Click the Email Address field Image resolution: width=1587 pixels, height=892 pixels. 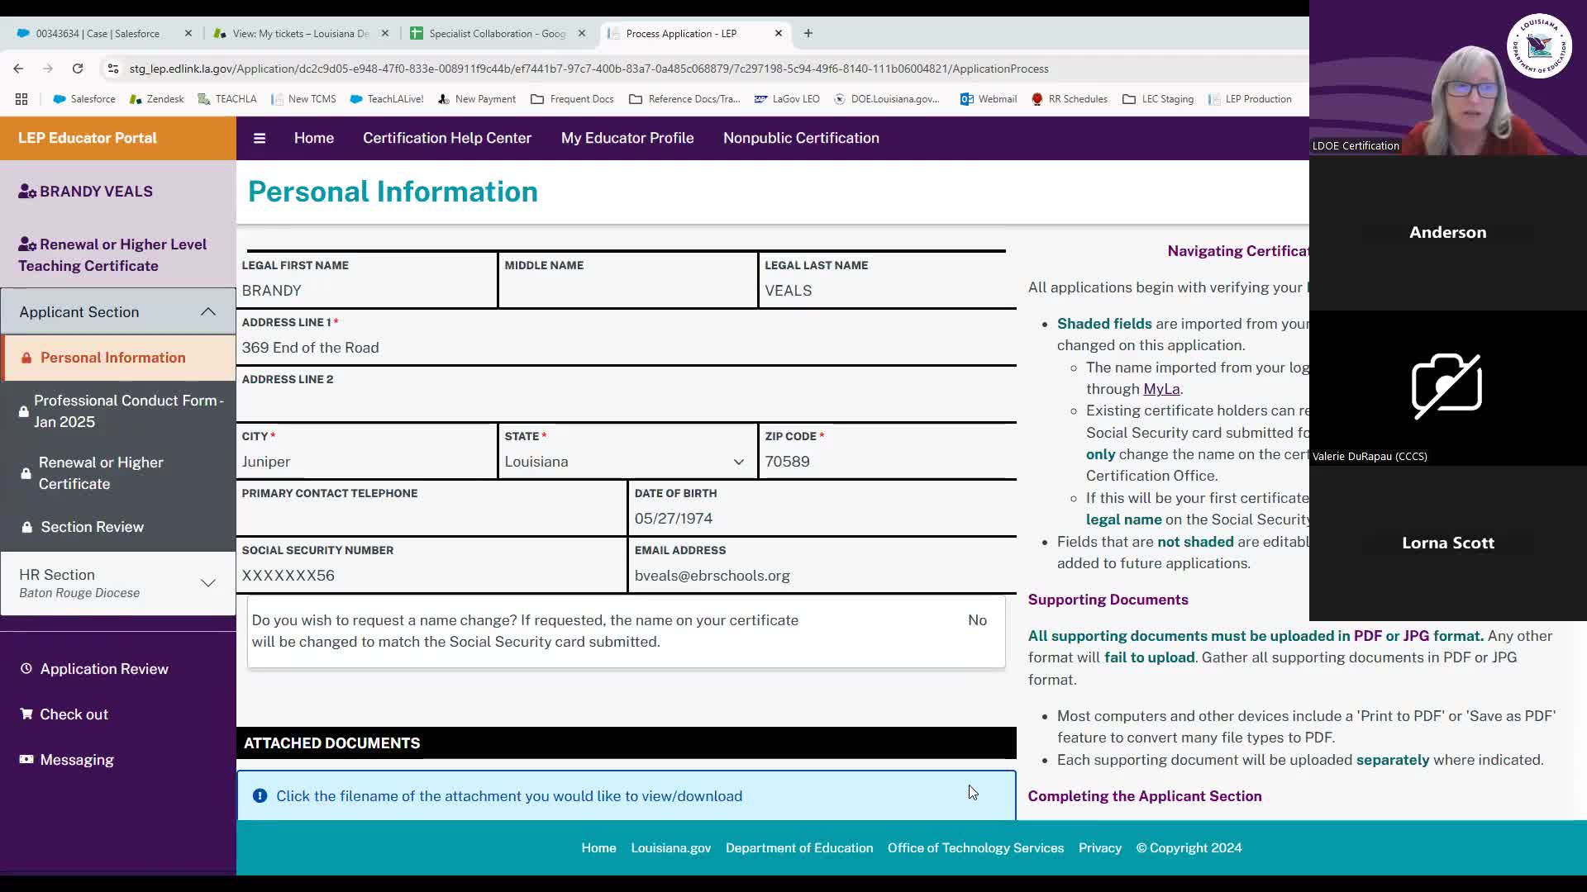click(822, 576)
